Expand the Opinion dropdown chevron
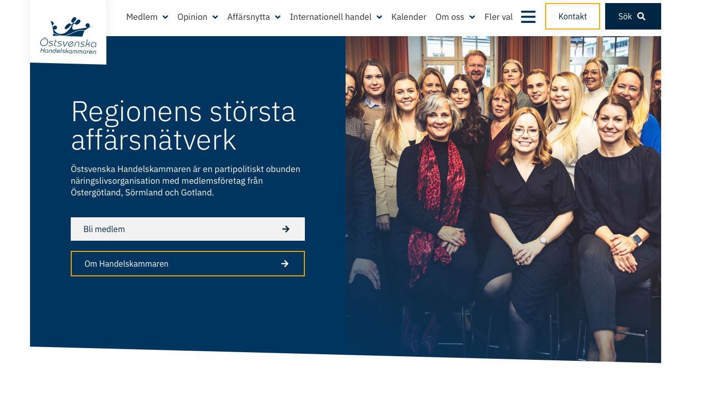The width and height of the screenshot is (709, 399). pyautogui.click(x=215, y=17)
